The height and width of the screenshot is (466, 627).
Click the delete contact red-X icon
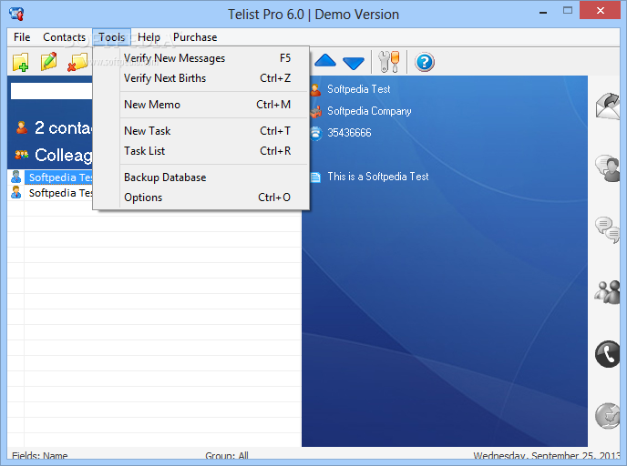pyautogui.click(x=77, y=62)
